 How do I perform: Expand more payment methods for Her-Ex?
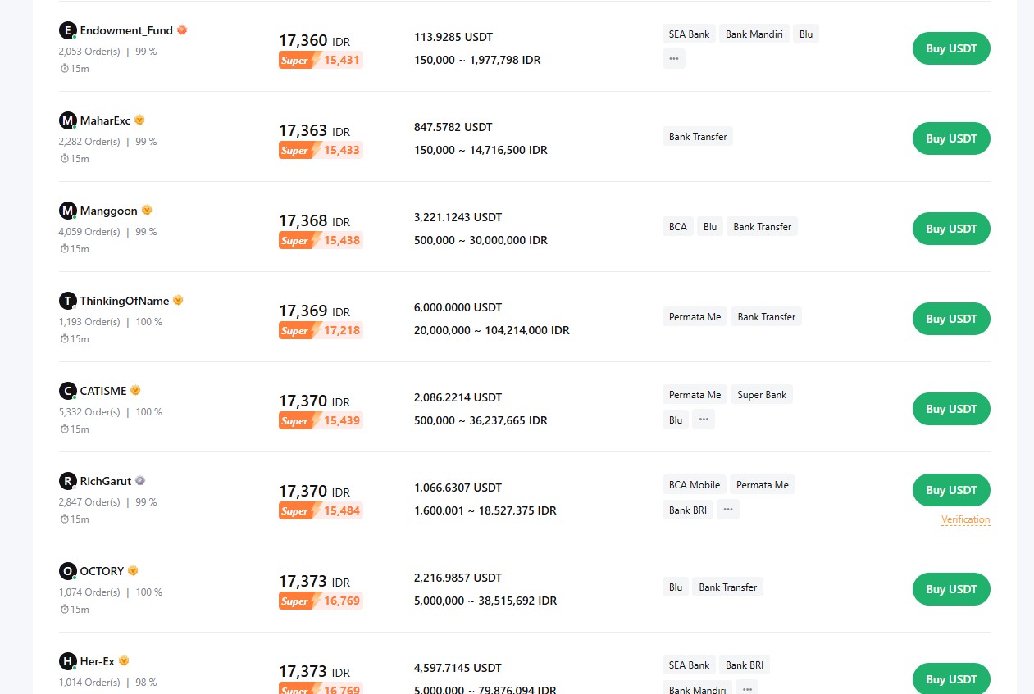[x=747, y=689]
